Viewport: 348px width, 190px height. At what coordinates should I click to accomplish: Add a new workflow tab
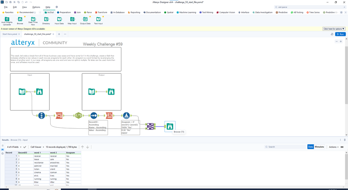(x=59, y=34)
